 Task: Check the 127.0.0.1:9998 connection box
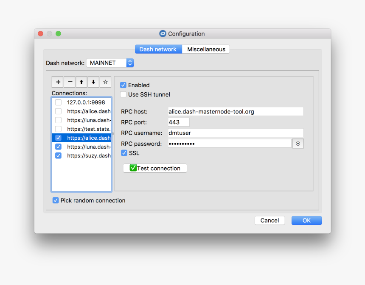(59, 102)
